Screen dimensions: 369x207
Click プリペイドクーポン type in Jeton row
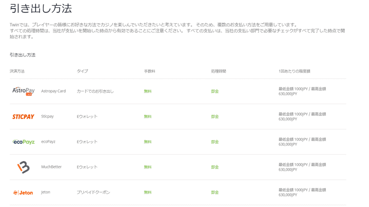coord(93,192)
